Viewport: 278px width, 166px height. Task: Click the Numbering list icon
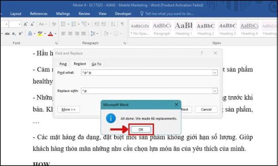click(74, 24)
